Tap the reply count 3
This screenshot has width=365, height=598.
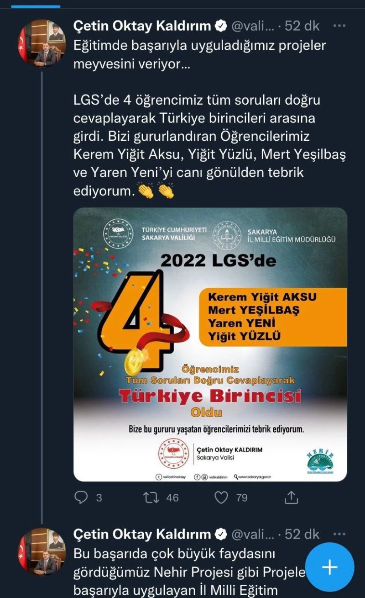[99, 497]
